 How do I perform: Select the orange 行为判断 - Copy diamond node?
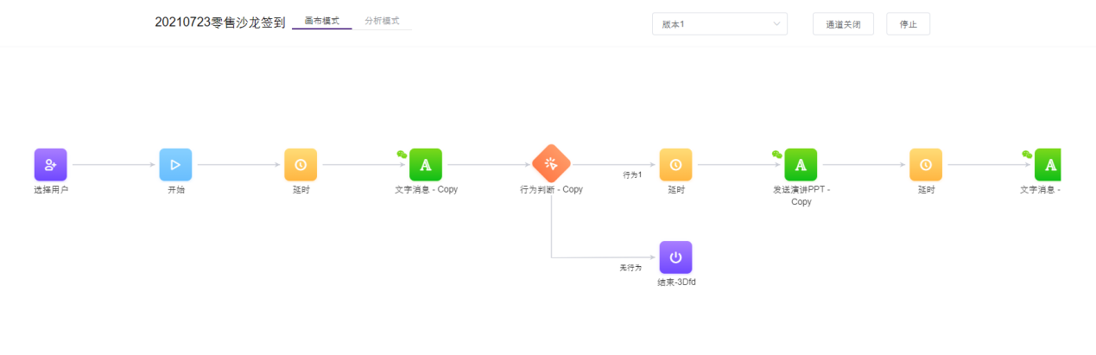click(550, 163)
